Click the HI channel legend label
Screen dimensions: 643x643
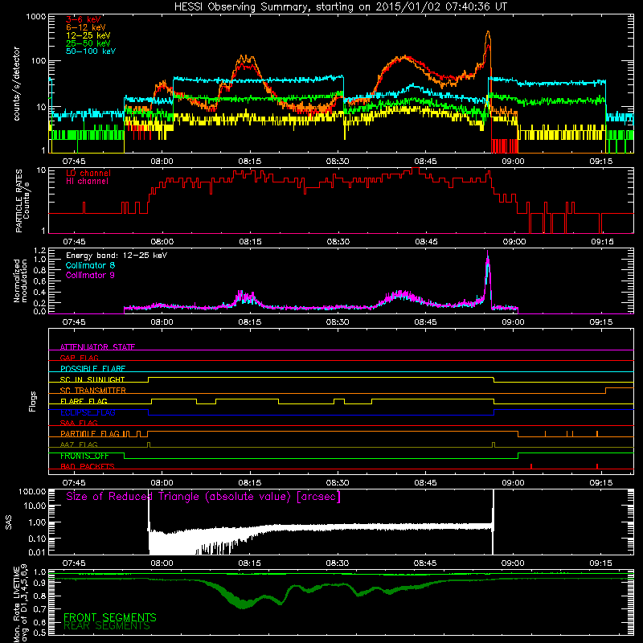click(87, 181)
